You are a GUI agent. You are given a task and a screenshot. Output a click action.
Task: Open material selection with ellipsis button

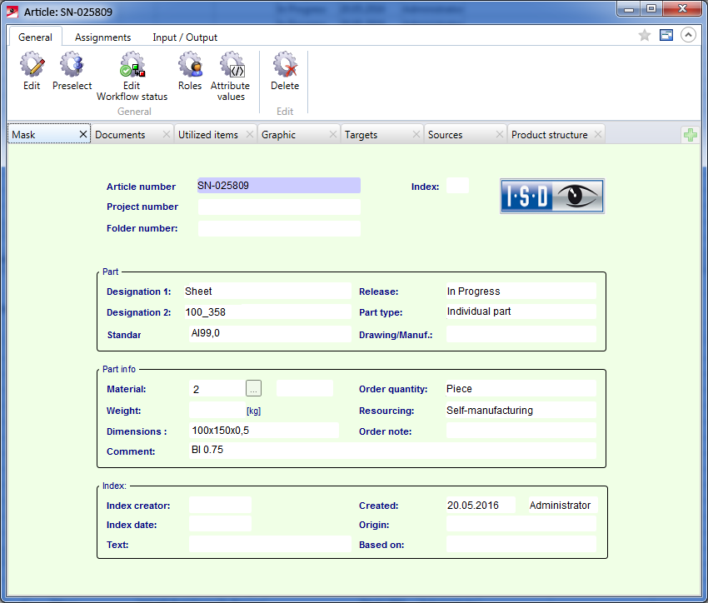(x=254, y=388)
